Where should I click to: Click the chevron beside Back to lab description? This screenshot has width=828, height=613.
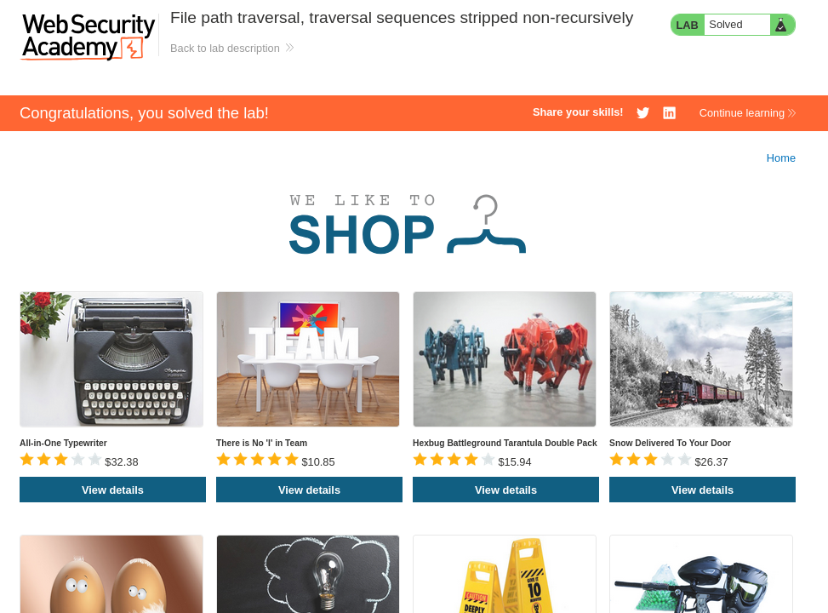[289, 48]
